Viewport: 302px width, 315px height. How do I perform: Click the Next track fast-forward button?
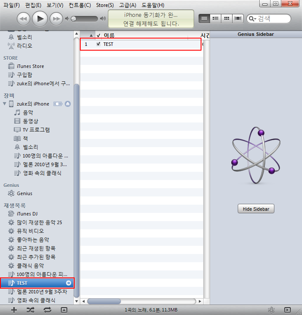pos(56,19)
